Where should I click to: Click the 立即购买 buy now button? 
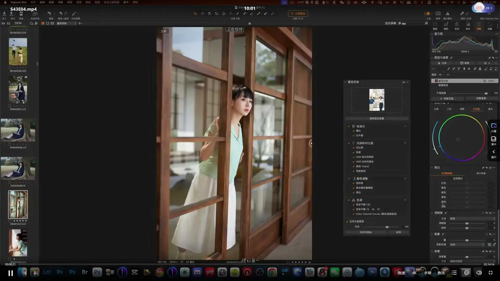tap(298, 14)
